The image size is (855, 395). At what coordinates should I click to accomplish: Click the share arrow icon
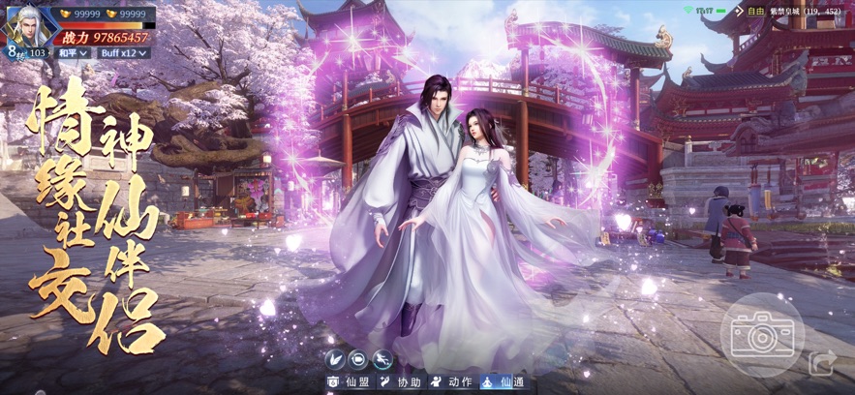(x=822, y=362)
